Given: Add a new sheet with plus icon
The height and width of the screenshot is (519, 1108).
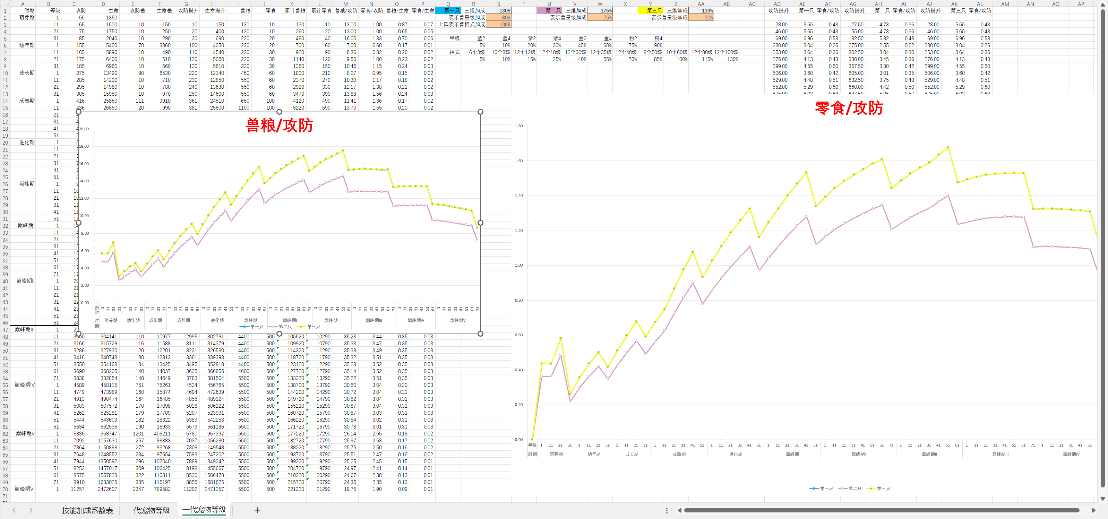Looking at the screenshot, I should pos(257,510).
